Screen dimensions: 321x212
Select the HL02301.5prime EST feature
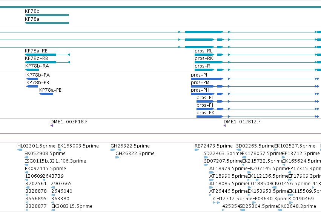coord(20,150)
